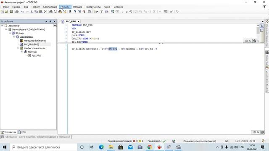Image resolution: width=269 pixels, height=151 pixels.
Task: Select PLC_PRG (PRG) in the device tree
Action: coord(31,44)
